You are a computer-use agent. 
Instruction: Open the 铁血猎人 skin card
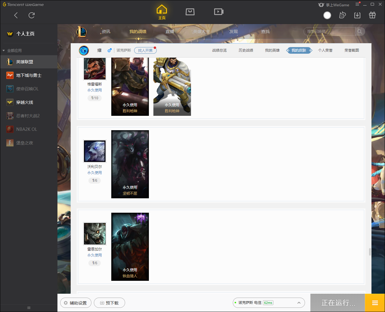click(x=130, y=247)
